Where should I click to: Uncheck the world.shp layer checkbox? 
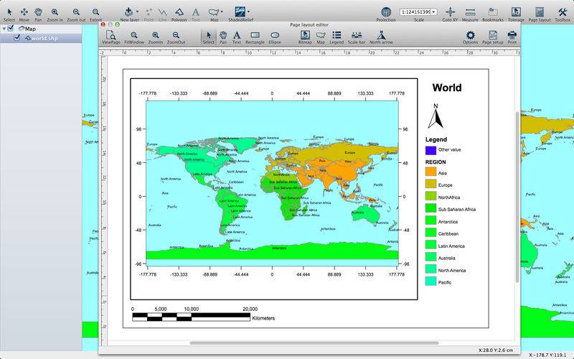tap(17, 38)
